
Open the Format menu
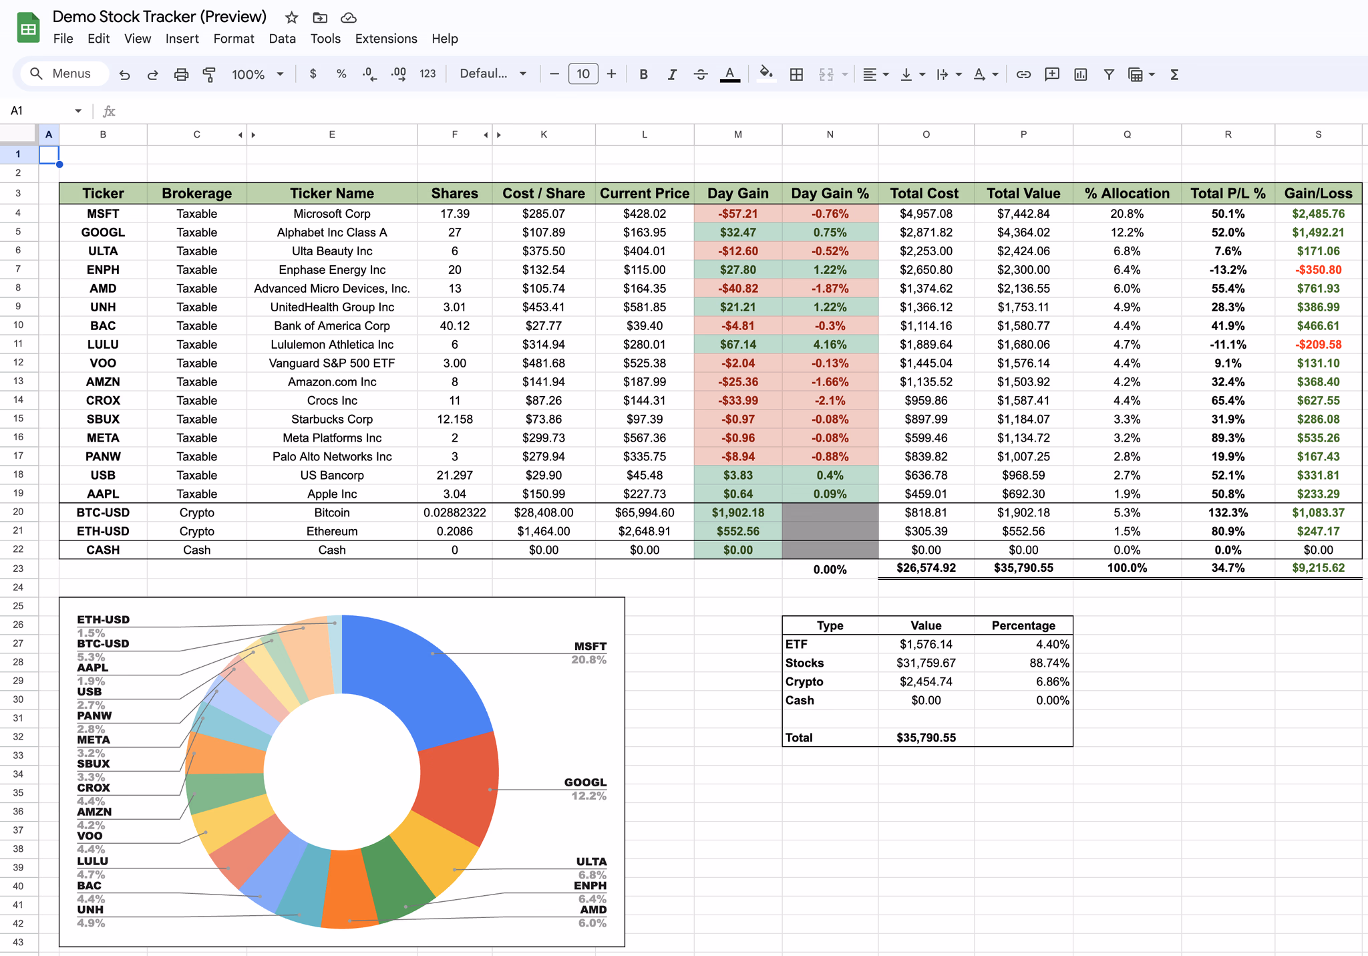click(234, 39)
